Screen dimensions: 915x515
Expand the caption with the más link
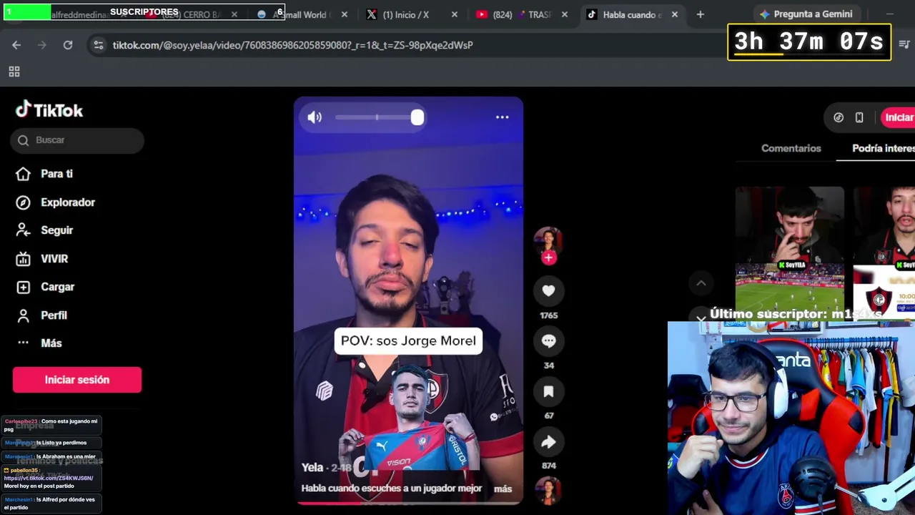[x=503, y=489]
